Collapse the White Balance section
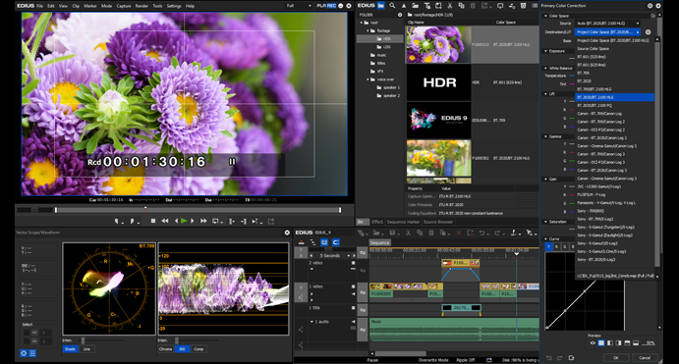Screen dimensions: 679x364 coord(545,68)
